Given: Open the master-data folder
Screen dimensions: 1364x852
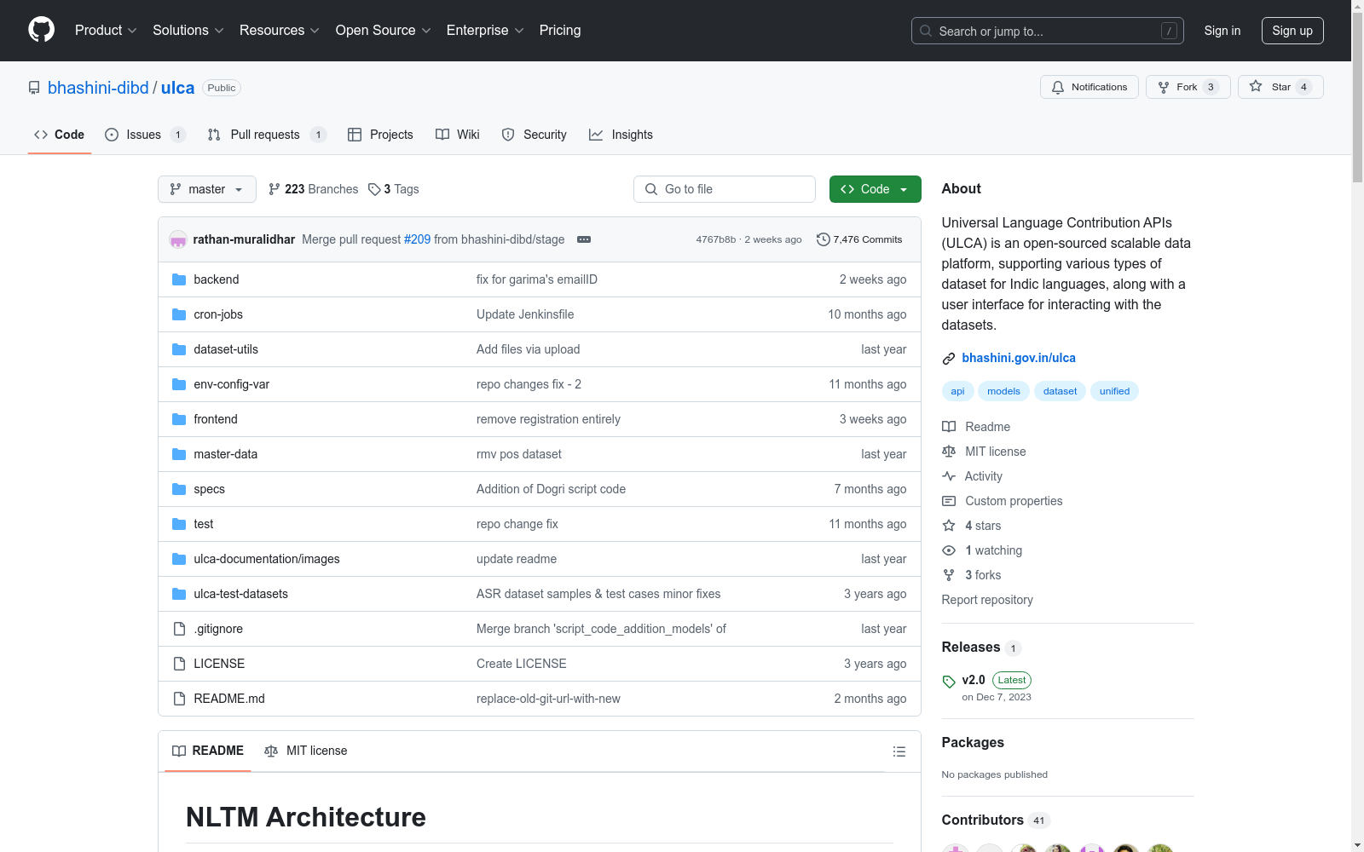Looking at the screenshot, I should (x=225, y=454).
